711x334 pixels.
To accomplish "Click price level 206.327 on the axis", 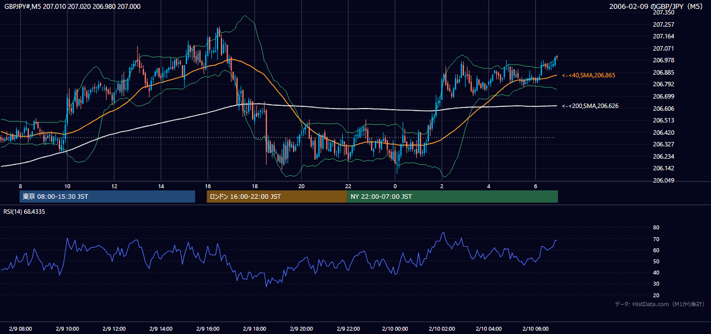I will (663, 144).
